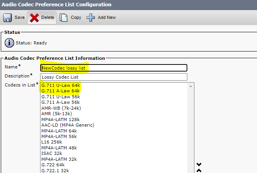Select MP4A-LATM 32k codec
257x173 pixels.
(x=59, y=159)
